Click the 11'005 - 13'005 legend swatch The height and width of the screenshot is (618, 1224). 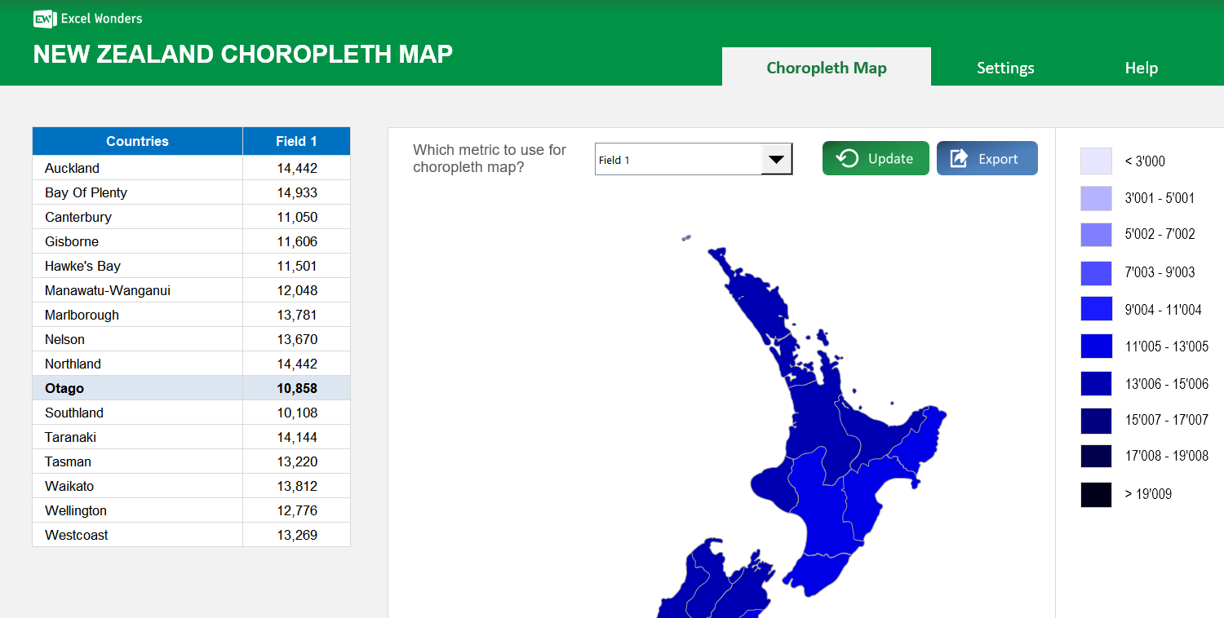click(1096, 346)
